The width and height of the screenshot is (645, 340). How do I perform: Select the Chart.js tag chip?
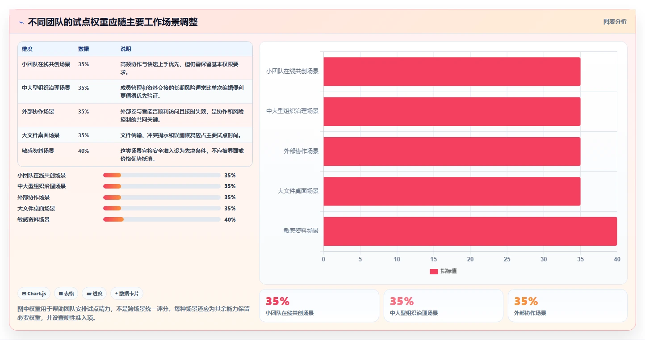pyautogui.click(x=34, y=294)
